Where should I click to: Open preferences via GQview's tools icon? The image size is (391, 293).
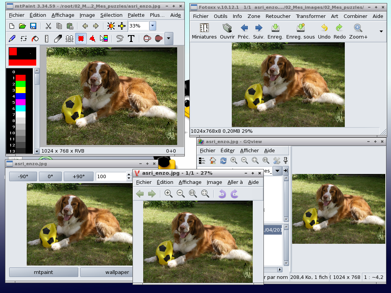click(276, 161)
